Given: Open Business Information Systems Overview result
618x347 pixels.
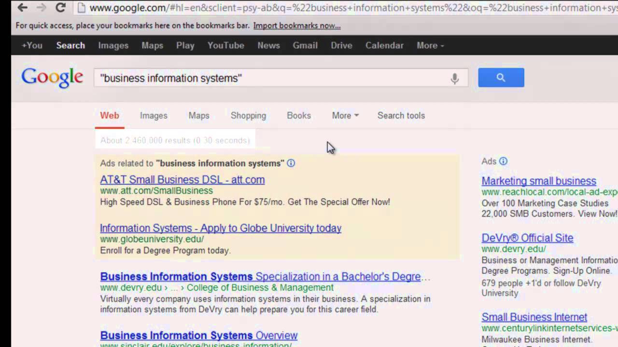Looking at the screenshot, I should [x=199, y=335].
